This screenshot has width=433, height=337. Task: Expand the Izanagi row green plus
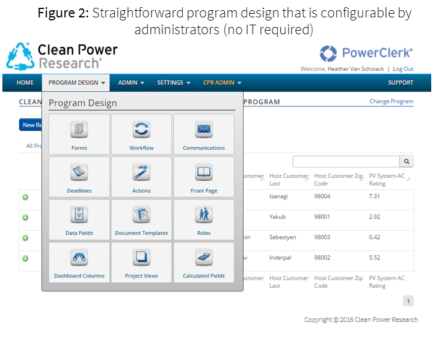click(25, 197)
